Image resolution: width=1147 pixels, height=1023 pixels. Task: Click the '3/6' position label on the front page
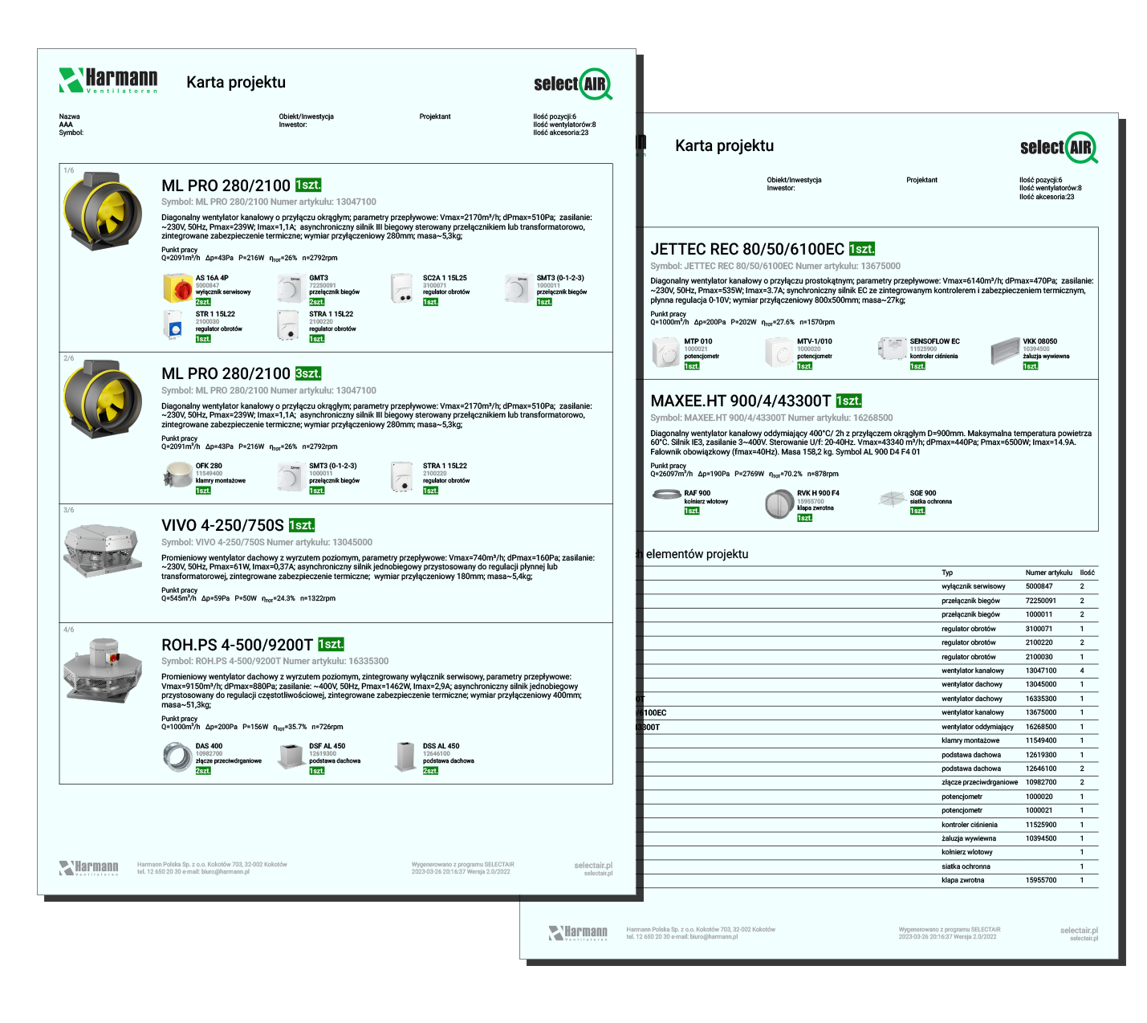(x=69, y=510)
